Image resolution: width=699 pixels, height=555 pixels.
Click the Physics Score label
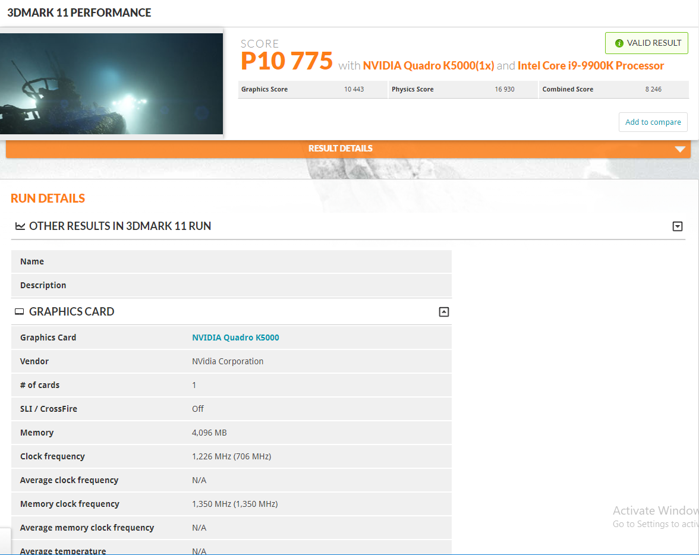tap(413, 89)
